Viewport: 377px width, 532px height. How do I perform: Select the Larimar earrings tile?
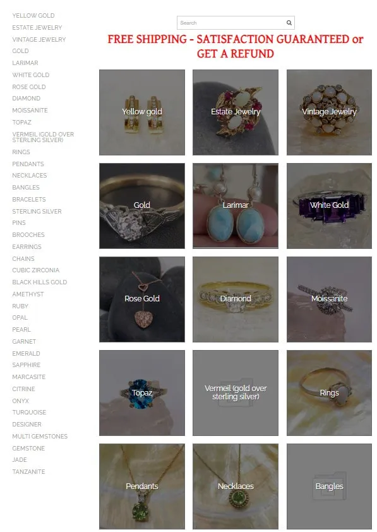pyautogui.click(x=236, y=206)
